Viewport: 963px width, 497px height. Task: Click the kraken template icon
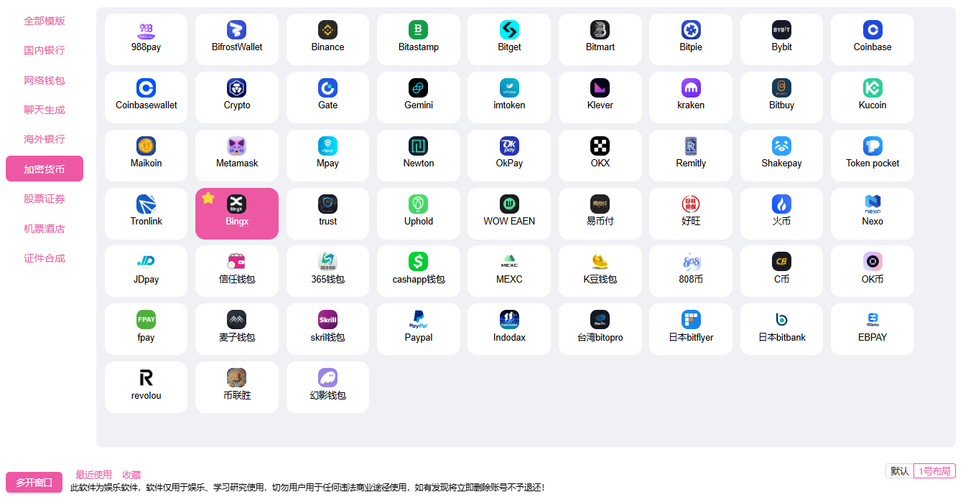(691, 88)
